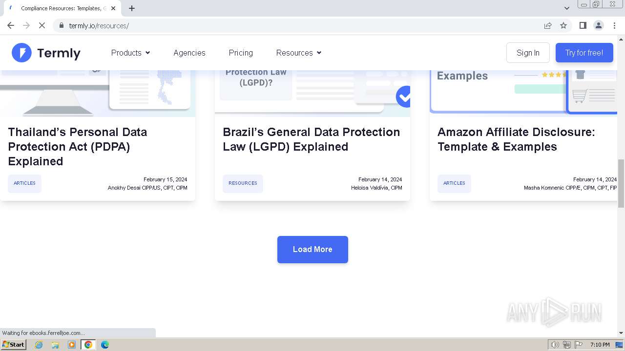Click the site lock icon in address bar
Screen dimensions: 625x351
point(61,25)
